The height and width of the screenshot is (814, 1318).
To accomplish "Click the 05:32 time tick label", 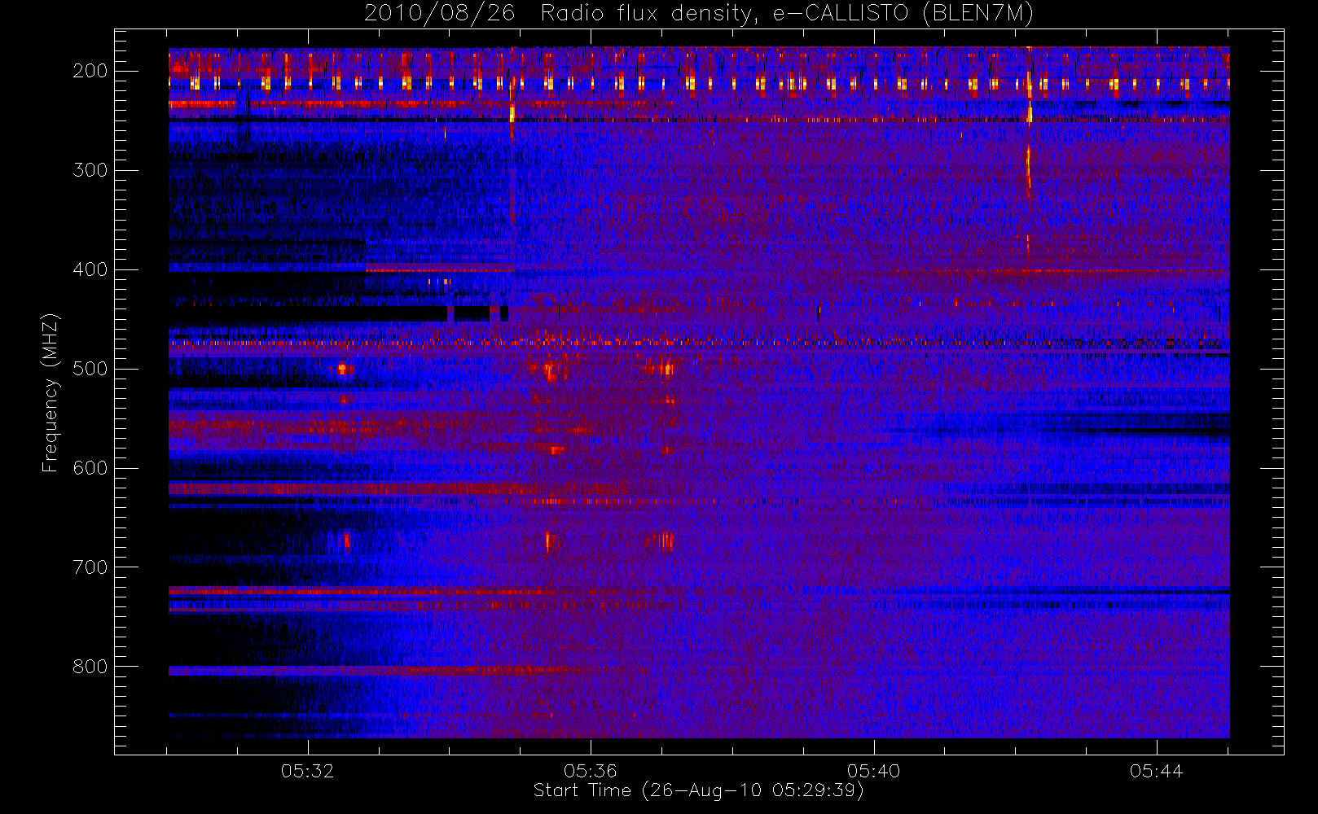I will click(x=308, y=771).
